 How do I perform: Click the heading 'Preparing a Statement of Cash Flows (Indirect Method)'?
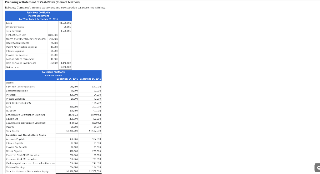[x=42, y=2]
